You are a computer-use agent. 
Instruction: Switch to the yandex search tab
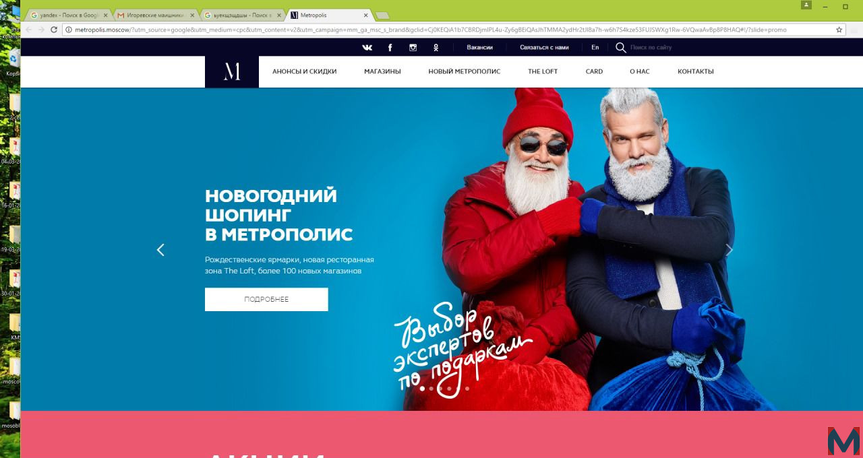click(69, 15)
